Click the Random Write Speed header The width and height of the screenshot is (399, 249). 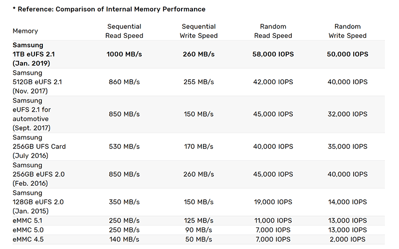pyautogui.click(x=347, y=31)
